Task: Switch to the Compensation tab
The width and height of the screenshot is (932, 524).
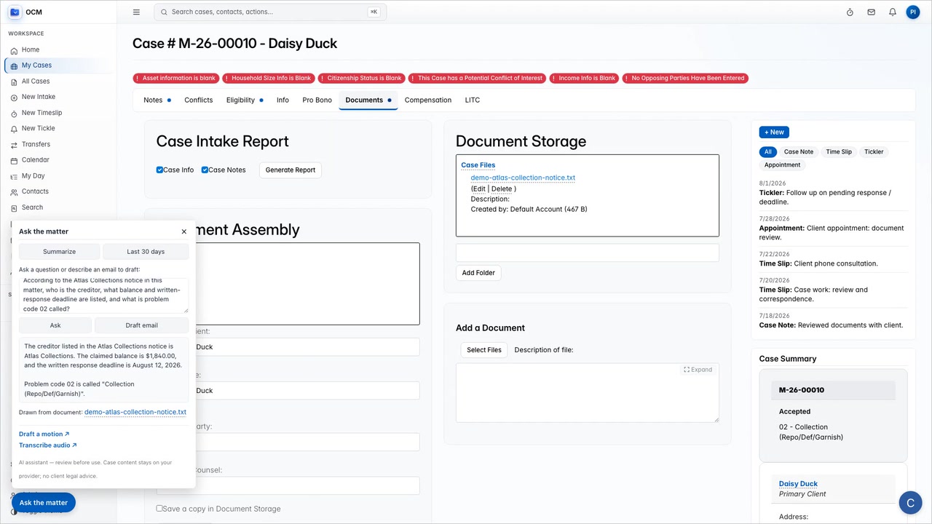Action: click(x=428, y=100)
